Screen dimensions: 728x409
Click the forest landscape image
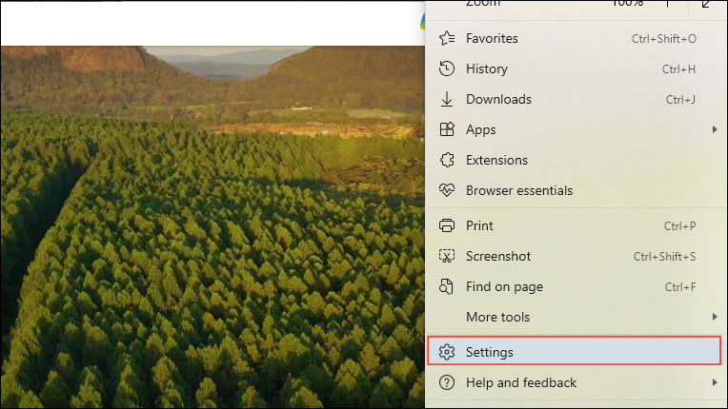(x=212, y=226)
